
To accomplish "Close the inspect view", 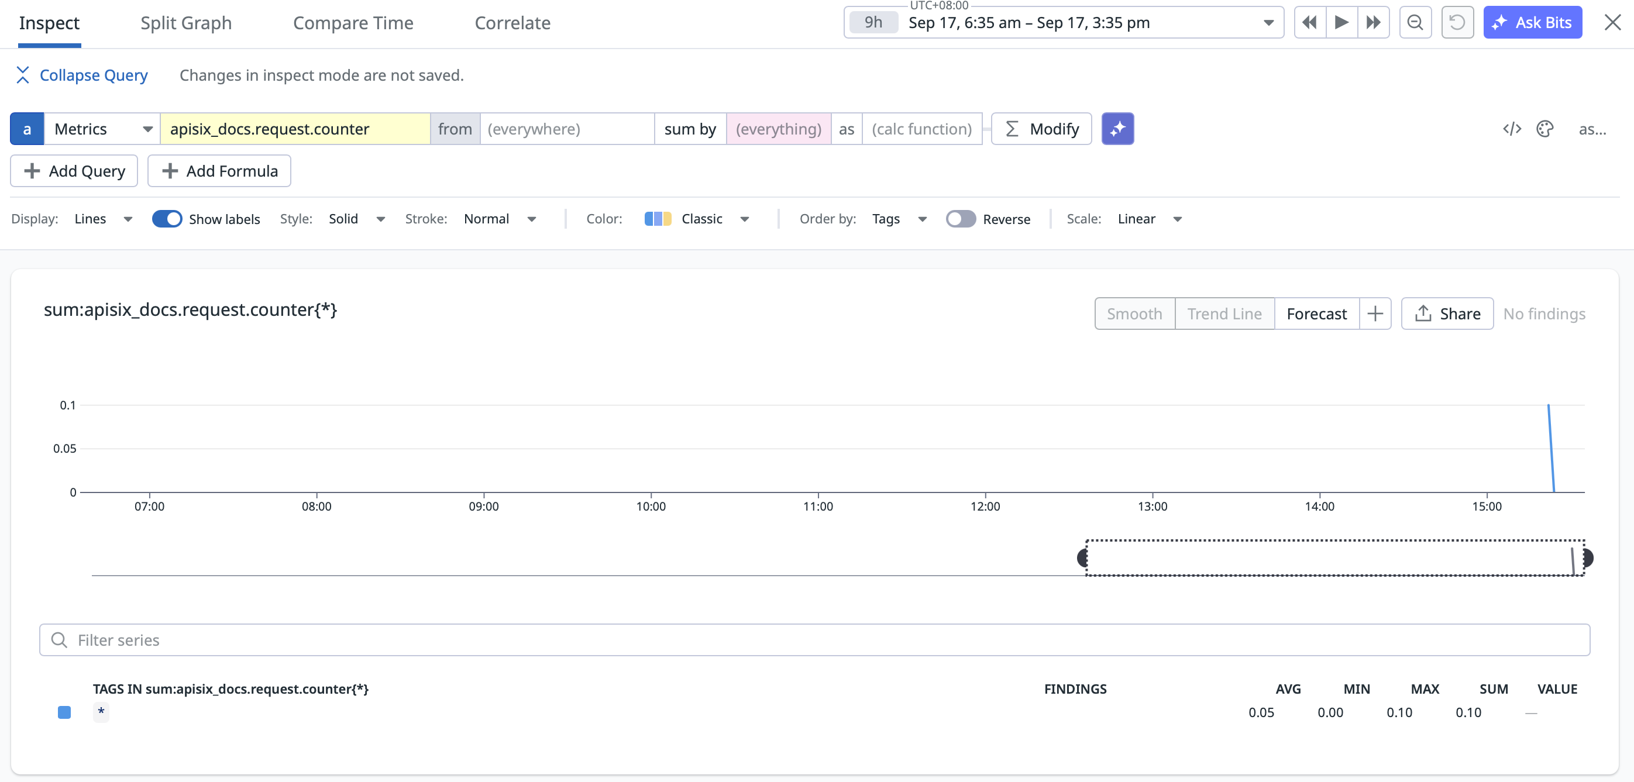I will 1612,23.
